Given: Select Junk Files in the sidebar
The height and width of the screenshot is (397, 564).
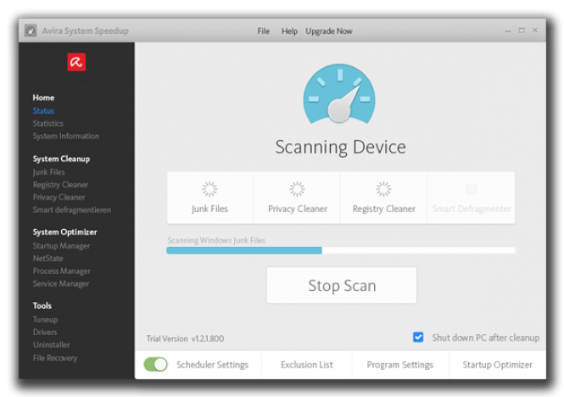Looking at the screenshot, I should point(48,172).
